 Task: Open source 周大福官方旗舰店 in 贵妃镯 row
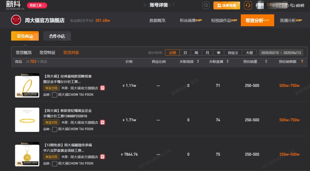click(84, 122)
